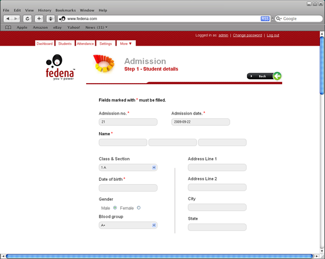
Task: Click the horizontal scrollbar thumb
Action: pos(160,256)
